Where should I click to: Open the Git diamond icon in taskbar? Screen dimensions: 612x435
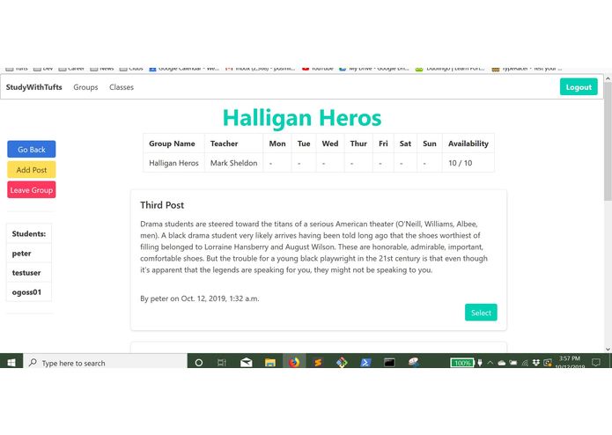click(x=342, y=363)
